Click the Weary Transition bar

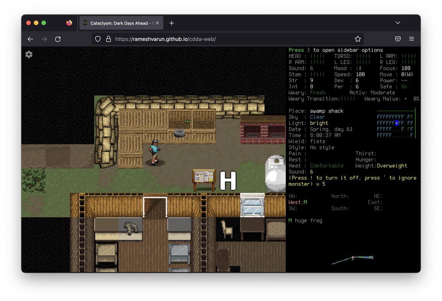point(348,98)
